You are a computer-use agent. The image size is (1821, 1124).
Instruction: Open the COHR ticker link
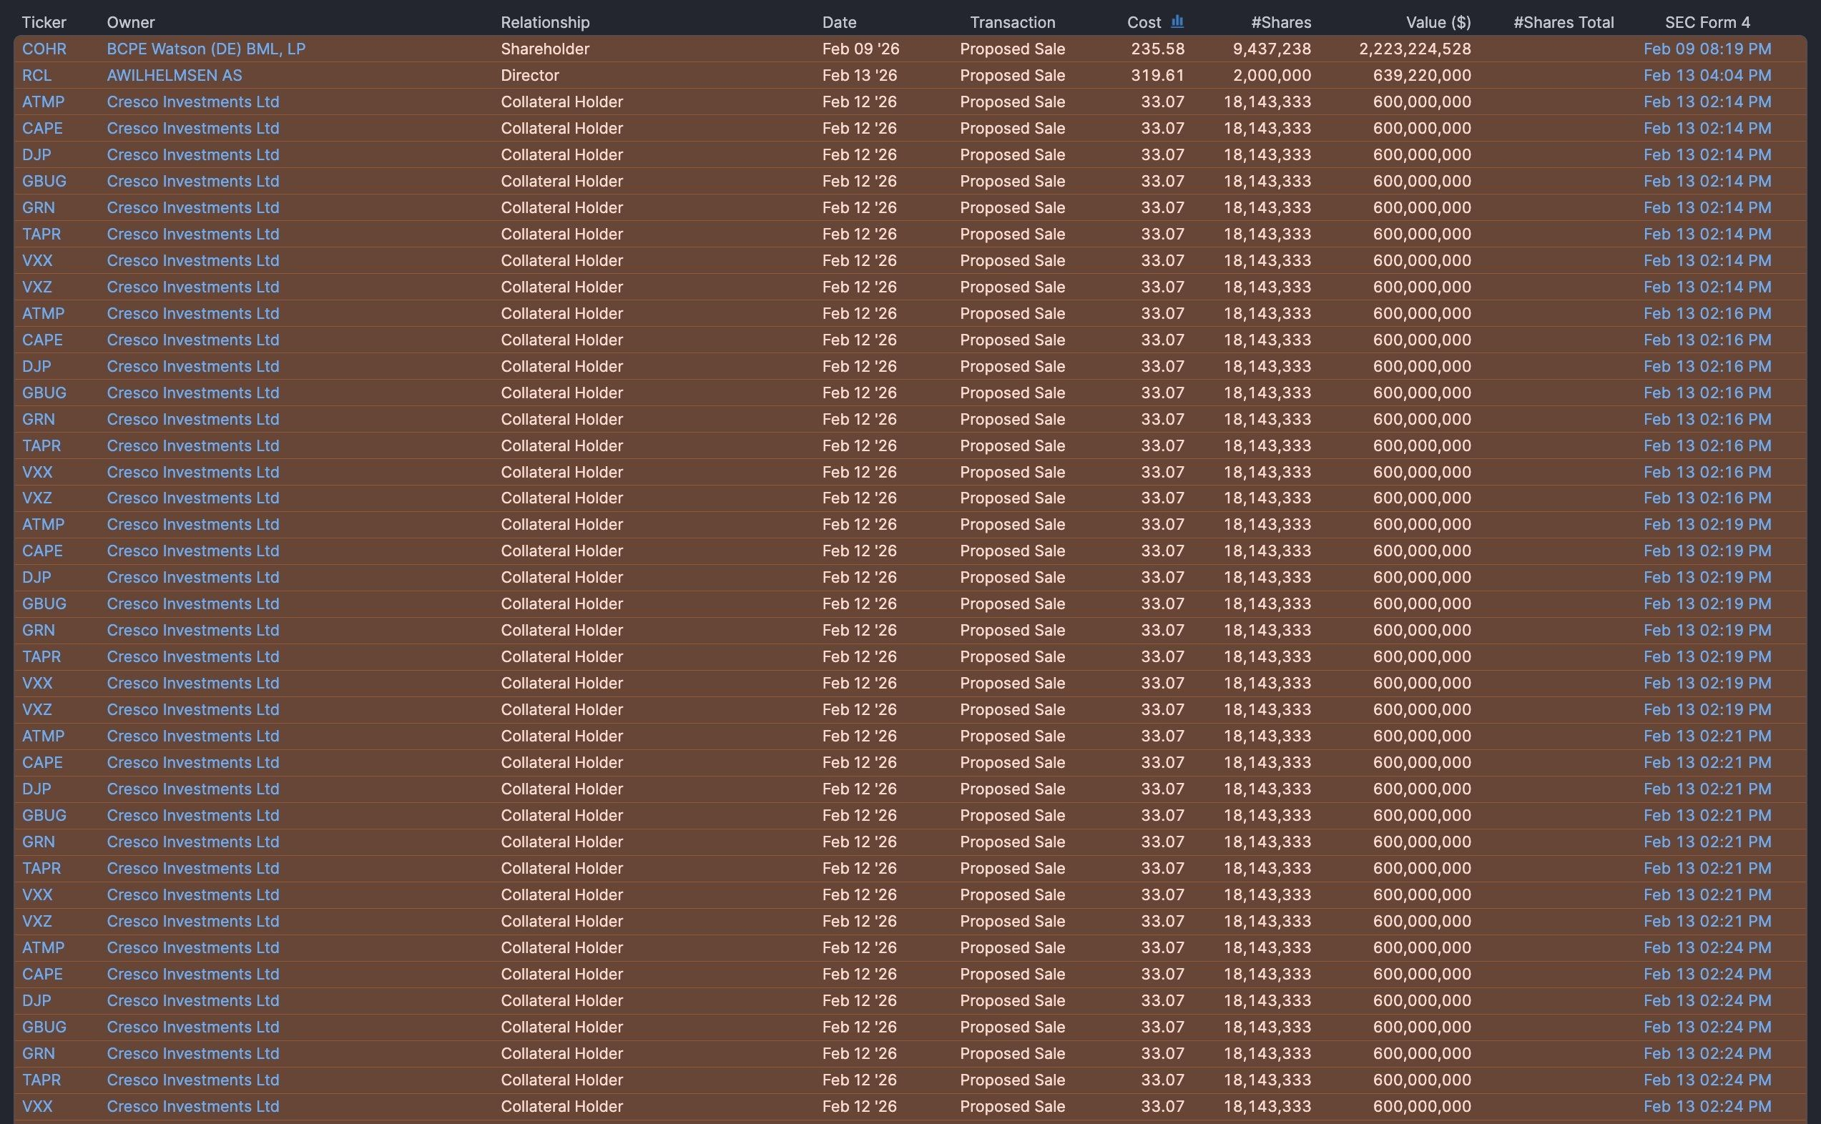(44, 49)
